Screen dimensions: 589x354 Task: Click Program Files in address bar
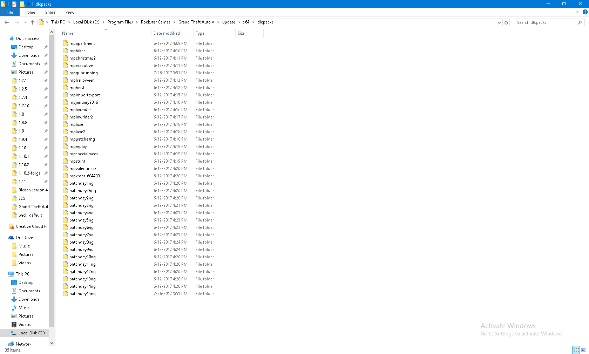point(120,22)
